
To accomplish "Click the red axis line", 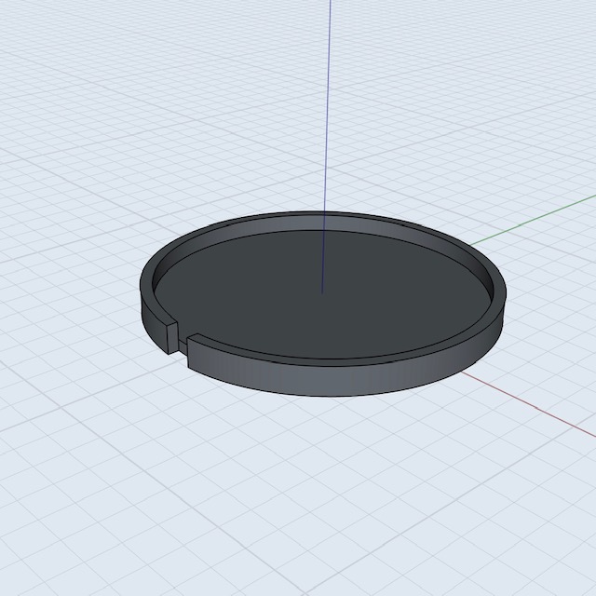I will coord(528,404).
